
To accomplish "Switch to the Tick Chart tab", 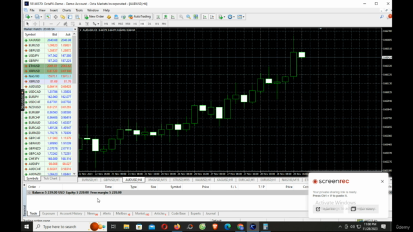I will 50,179.
